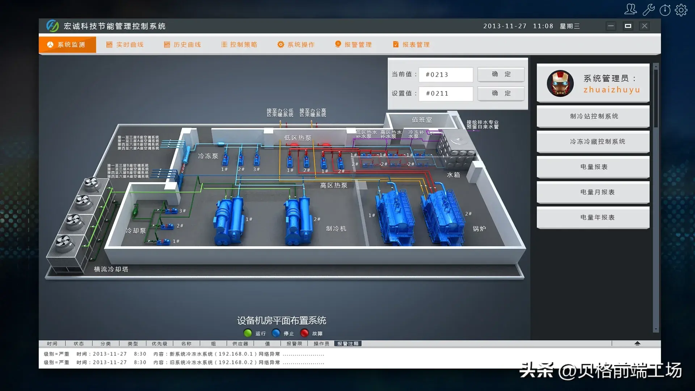
Task: Click the power timer icon
Action: (x=665, y=10)
